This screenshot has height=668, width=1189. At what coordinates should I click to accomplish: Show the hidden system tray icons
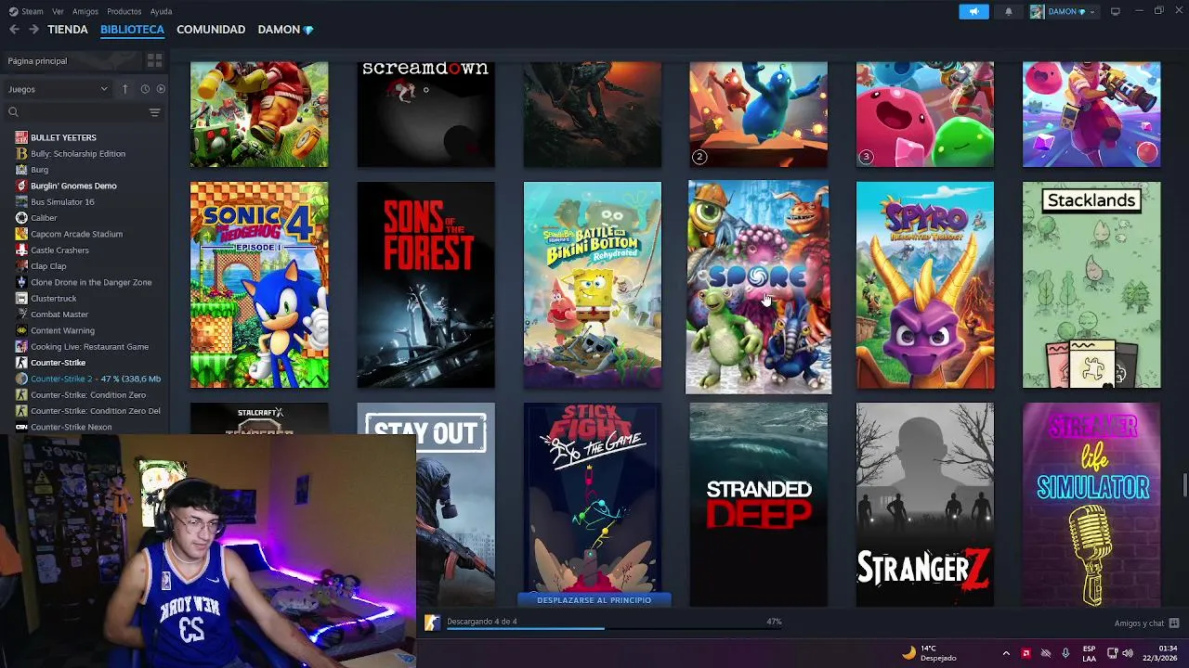tap(1005, 653)
